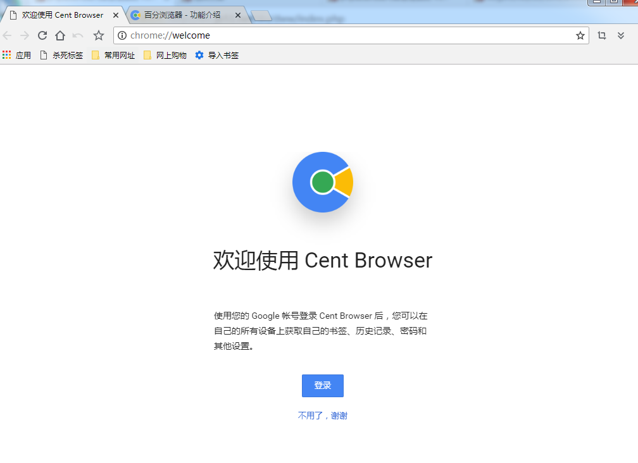638x463 pixels.
Task: Select the star icon next to home button
Action: 99,36
